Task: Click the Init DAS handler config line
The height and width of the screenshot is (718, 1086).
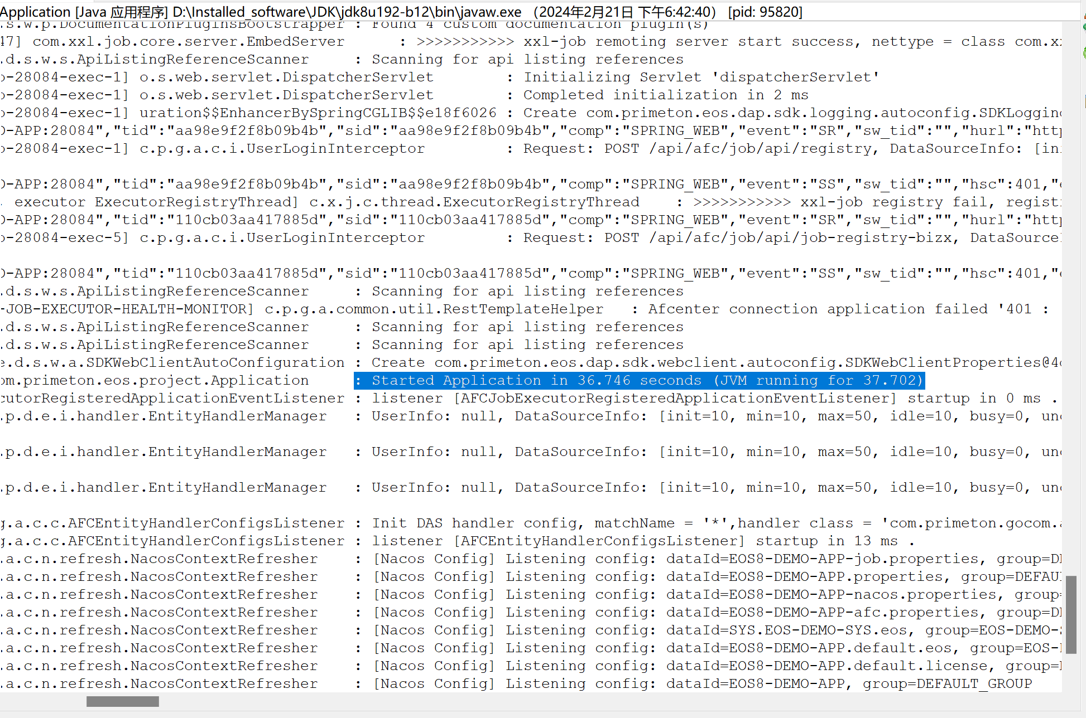Action: click(x=614, y=523)
